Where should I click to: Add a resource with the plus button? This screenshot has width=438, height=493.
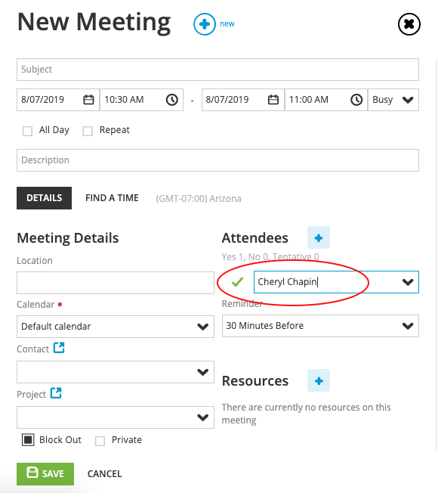pos(319,380)
